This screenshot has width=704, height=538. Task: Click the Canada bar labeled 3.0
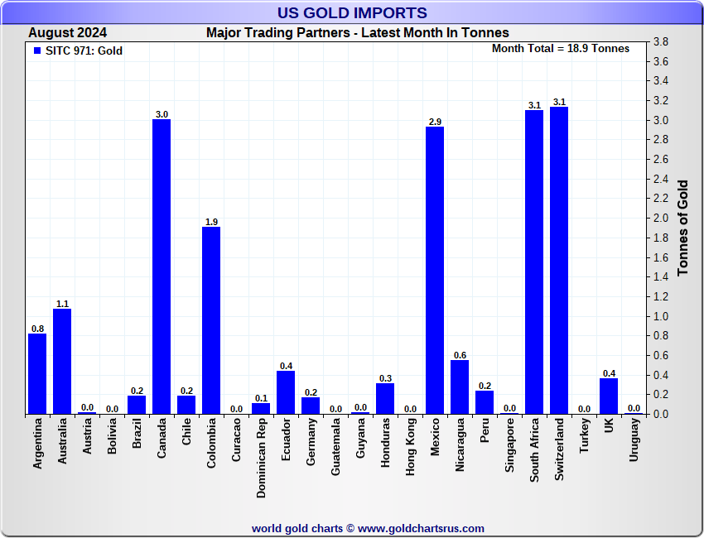[x=162, y=267]
